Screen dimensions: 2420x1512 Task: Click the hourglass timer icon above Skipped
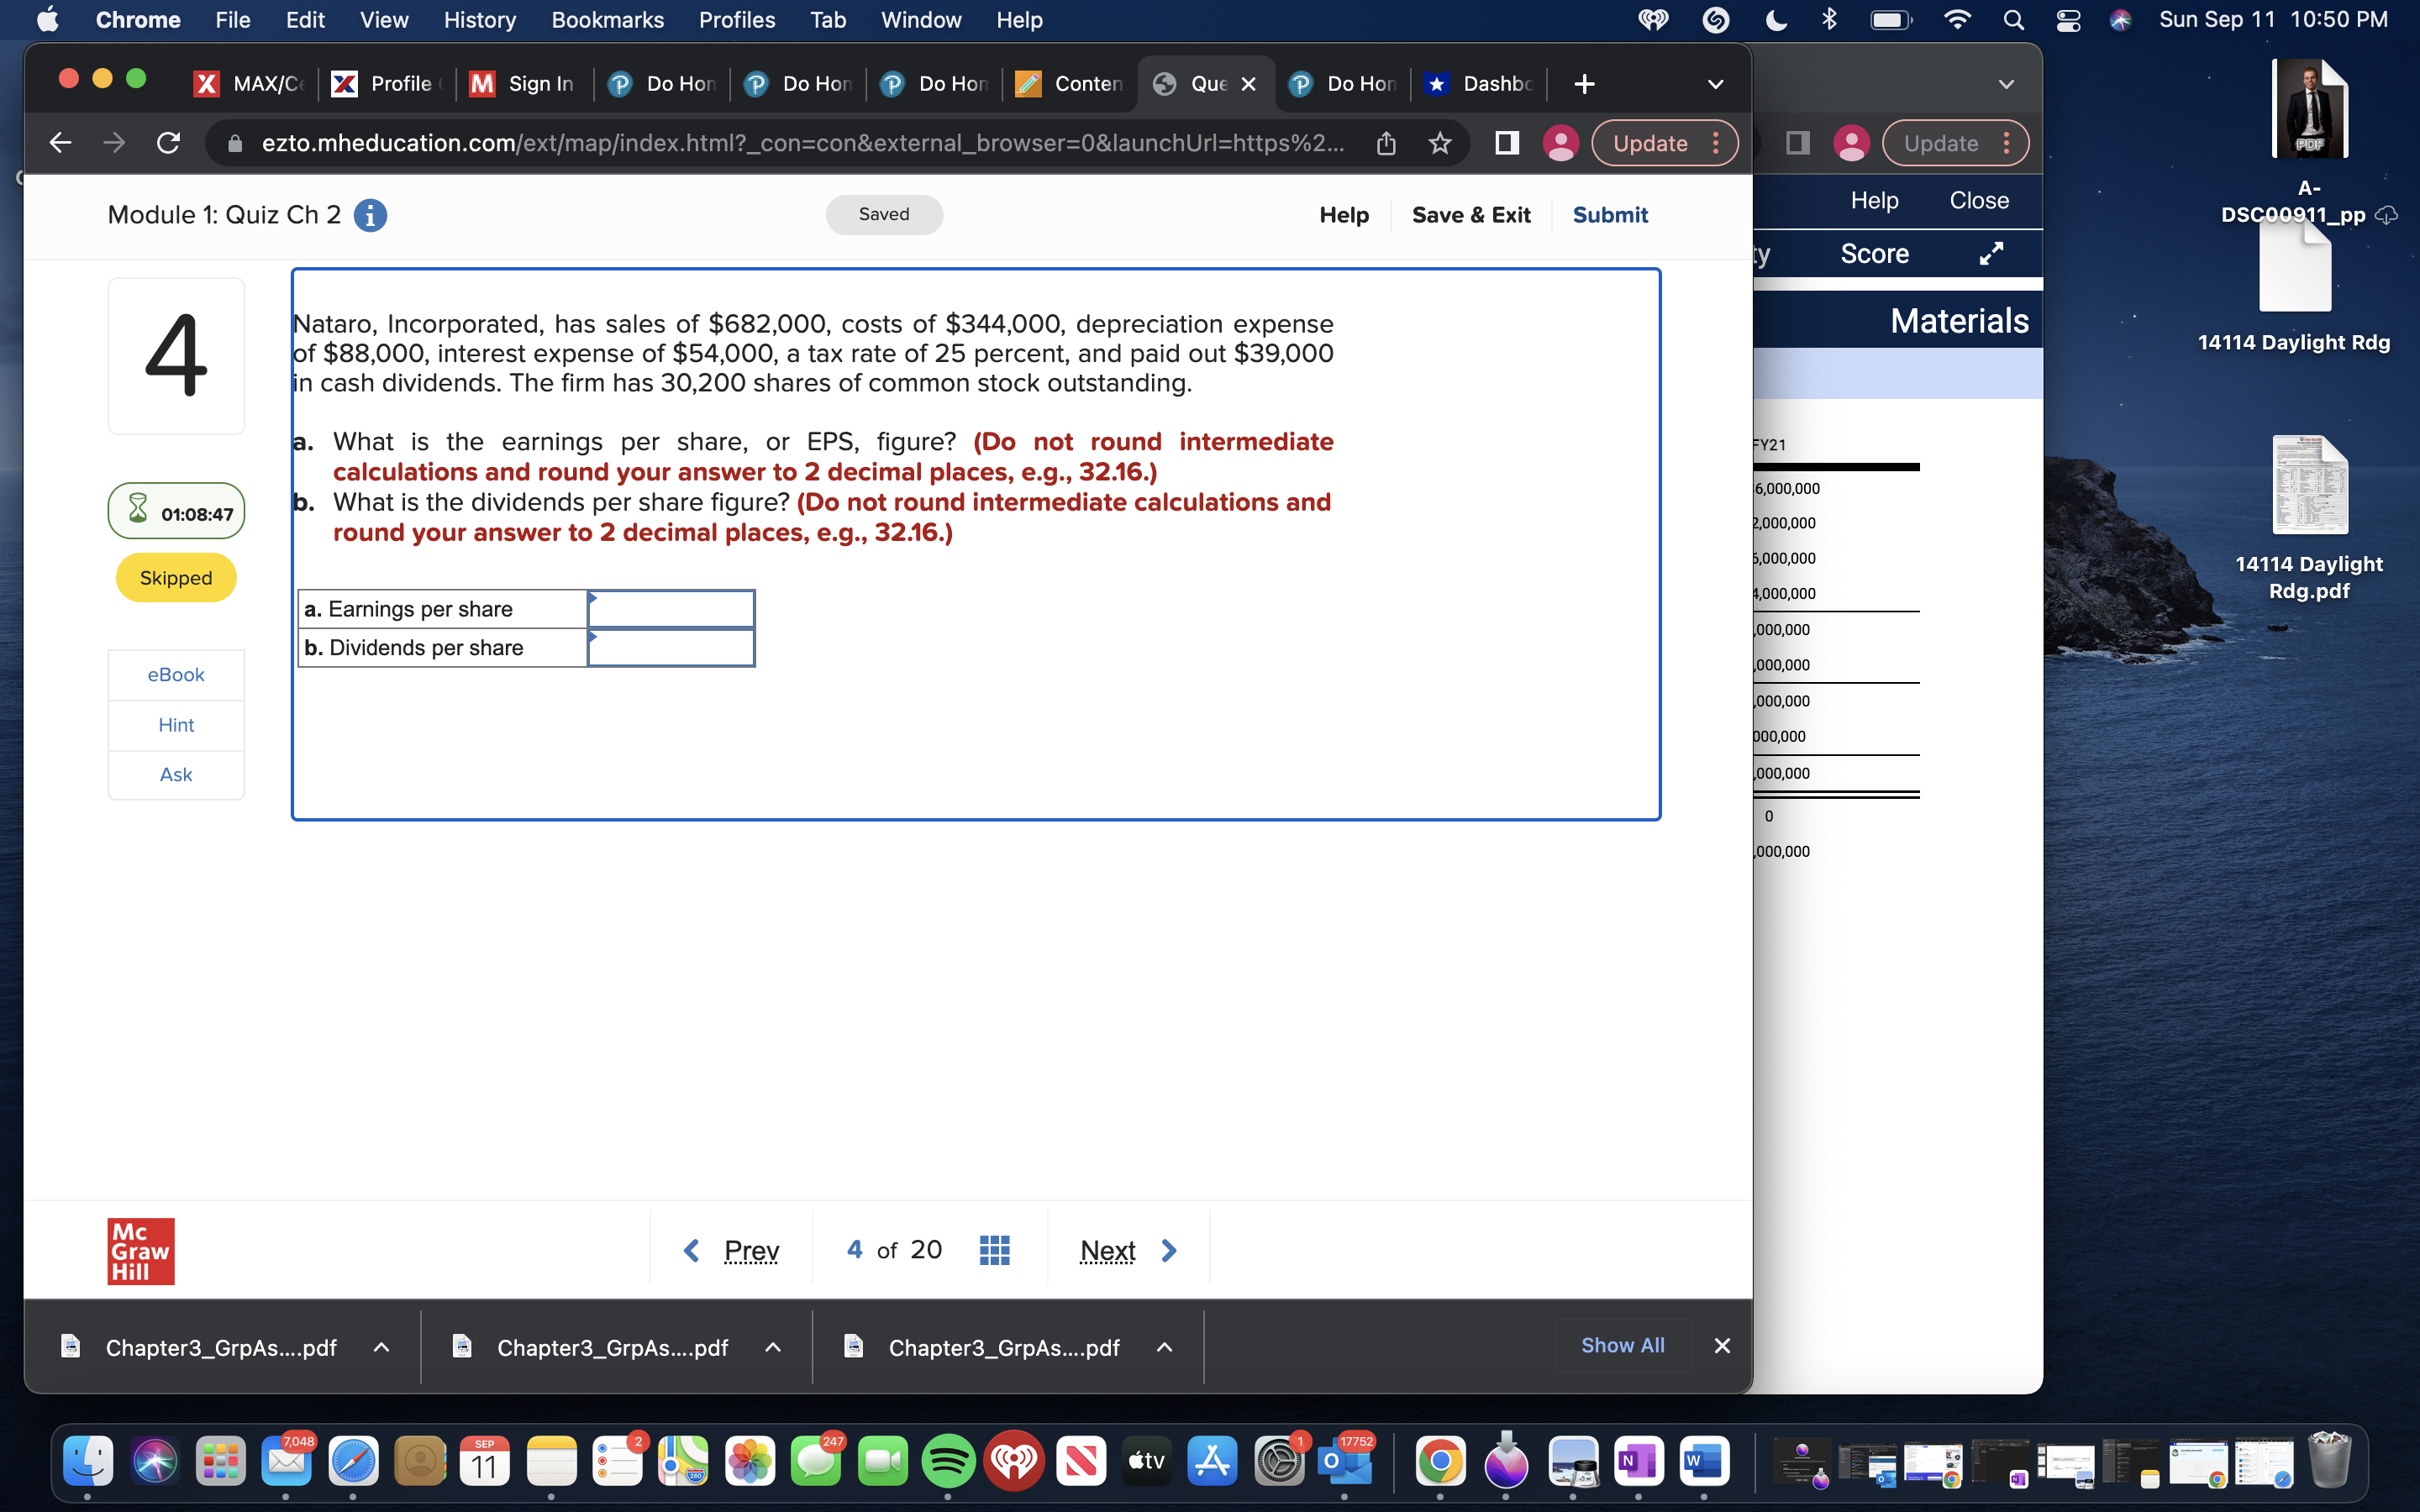[136, 511]
